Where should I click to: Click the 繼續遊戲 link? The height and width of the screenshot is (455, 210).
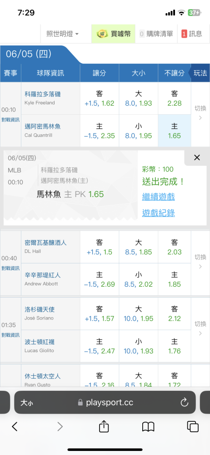159,197
